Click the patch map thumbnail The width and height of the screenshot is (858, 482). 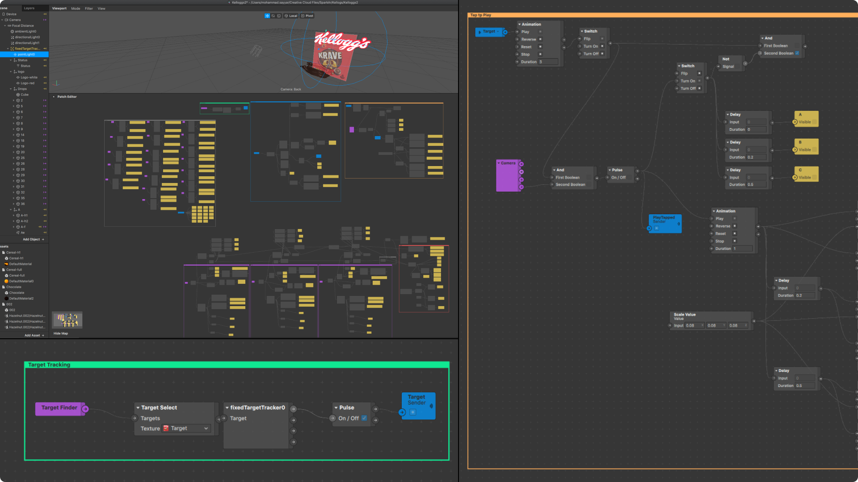pos(67,320)
